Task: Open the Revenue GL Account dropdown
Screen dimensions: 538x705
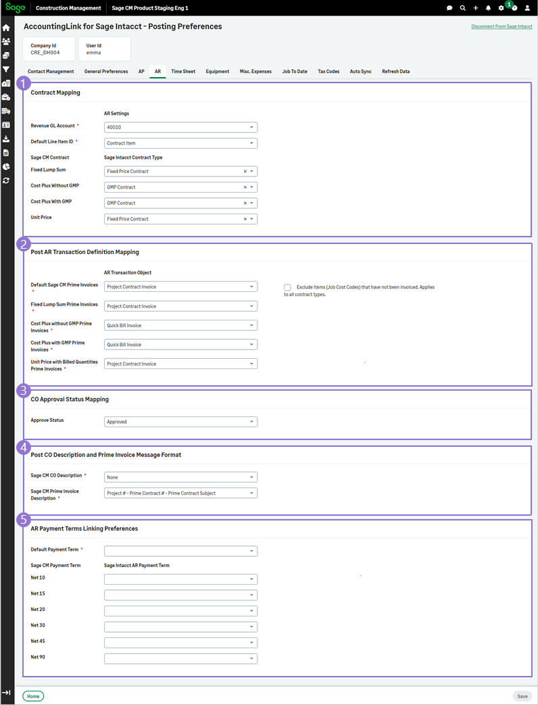Action: coord(181,127)
